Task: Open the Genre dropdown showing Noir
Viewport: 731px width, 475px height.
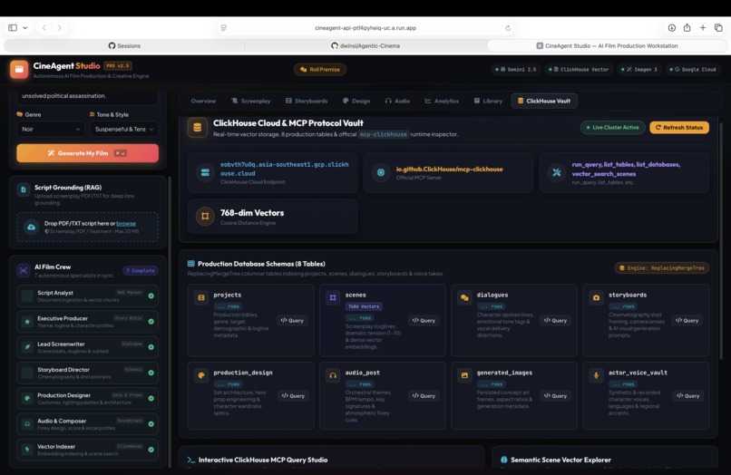Action: click(51, 129)
